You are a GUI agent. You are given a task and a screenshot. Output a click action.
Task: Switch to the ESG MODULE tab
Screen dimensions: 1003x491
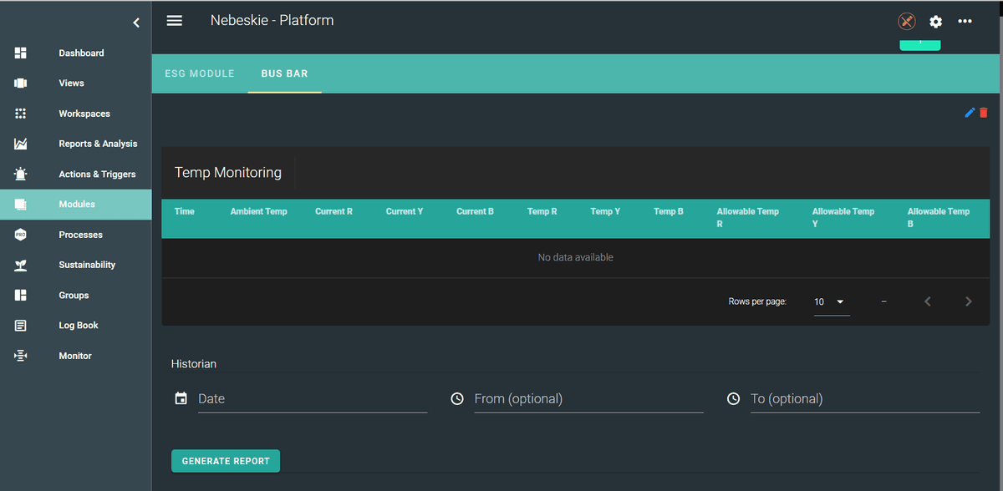[200, 73]
